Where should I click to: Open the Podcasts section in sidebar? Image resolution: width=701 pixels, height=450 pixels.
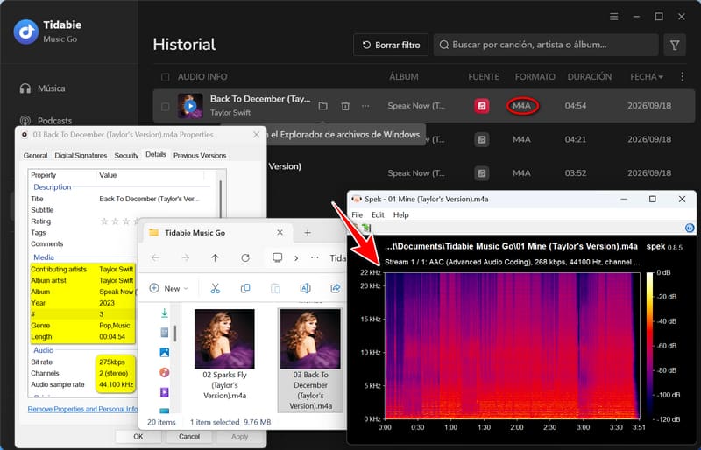[x=46, y=121]
